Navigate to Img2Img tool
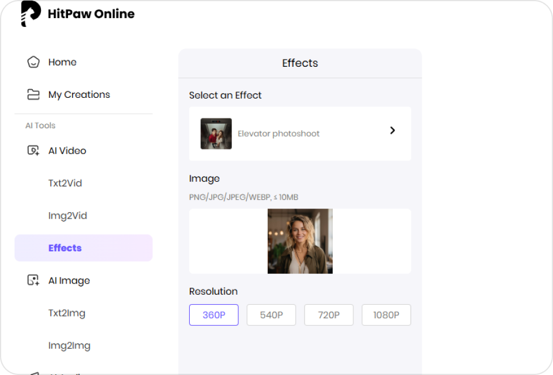553x375 pixels. [69, 345]
